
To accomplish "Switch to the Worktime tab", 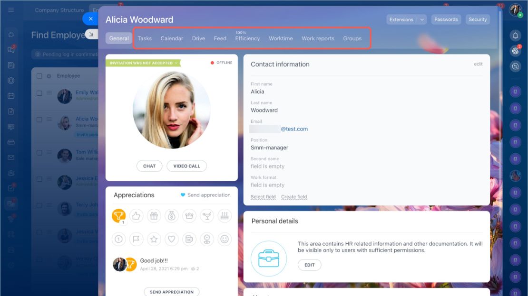I will (x=281, y=38).
